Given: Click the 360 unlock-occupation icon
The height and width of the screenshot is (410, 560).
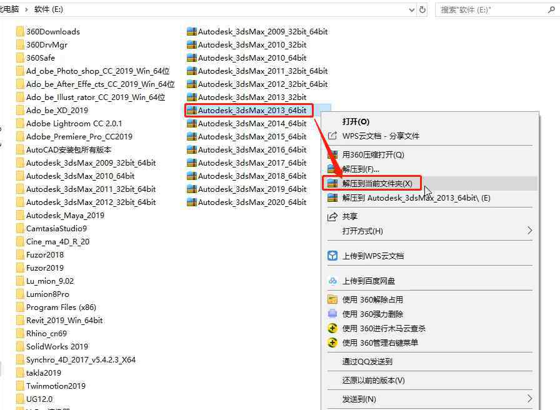Looking at the screenshot, I should [332, 299].
